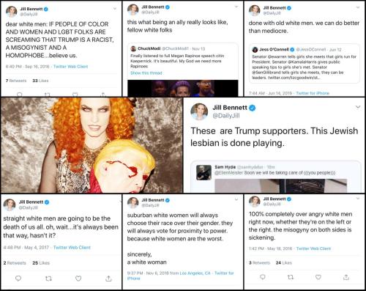
Task: Click Show this thread link
Action: [146, 73]
